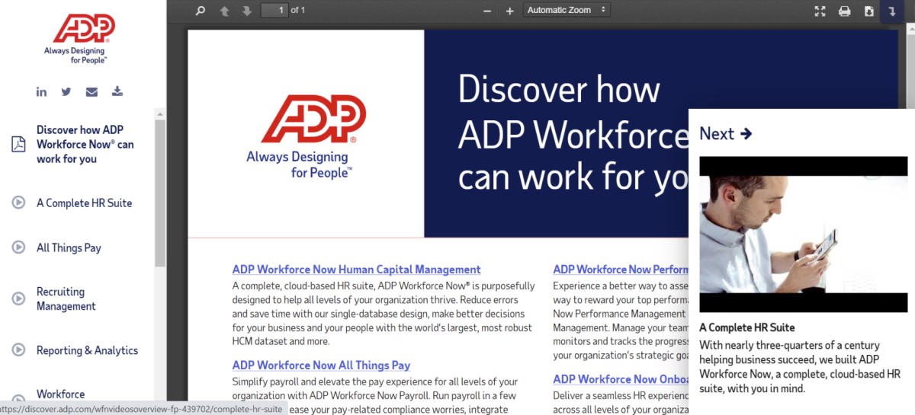
Task: Click play icon next to Recruiting Management
Action: (18, 298)
